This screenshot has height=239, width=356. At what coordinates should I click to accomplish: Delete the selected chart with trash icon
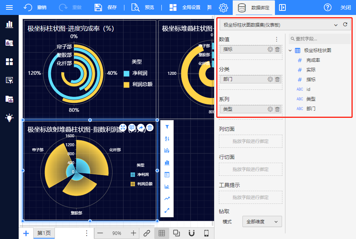coord(150,128)
